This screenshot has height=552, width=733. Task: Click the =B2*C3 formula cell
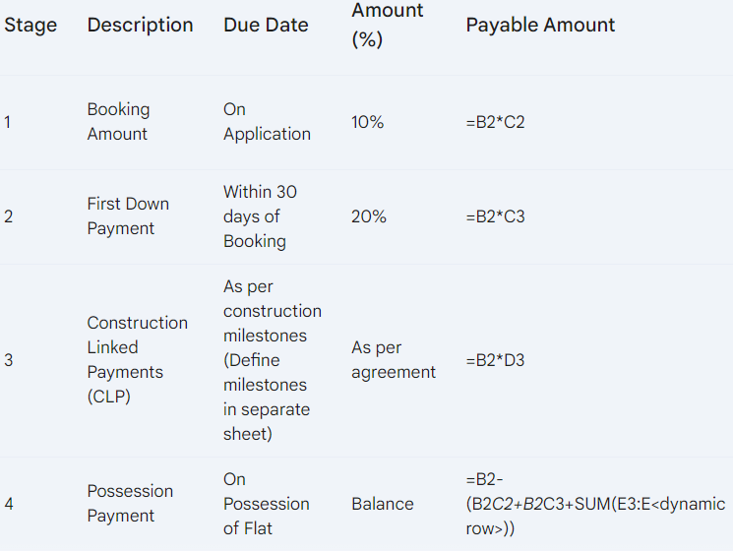tap(495, 216)
